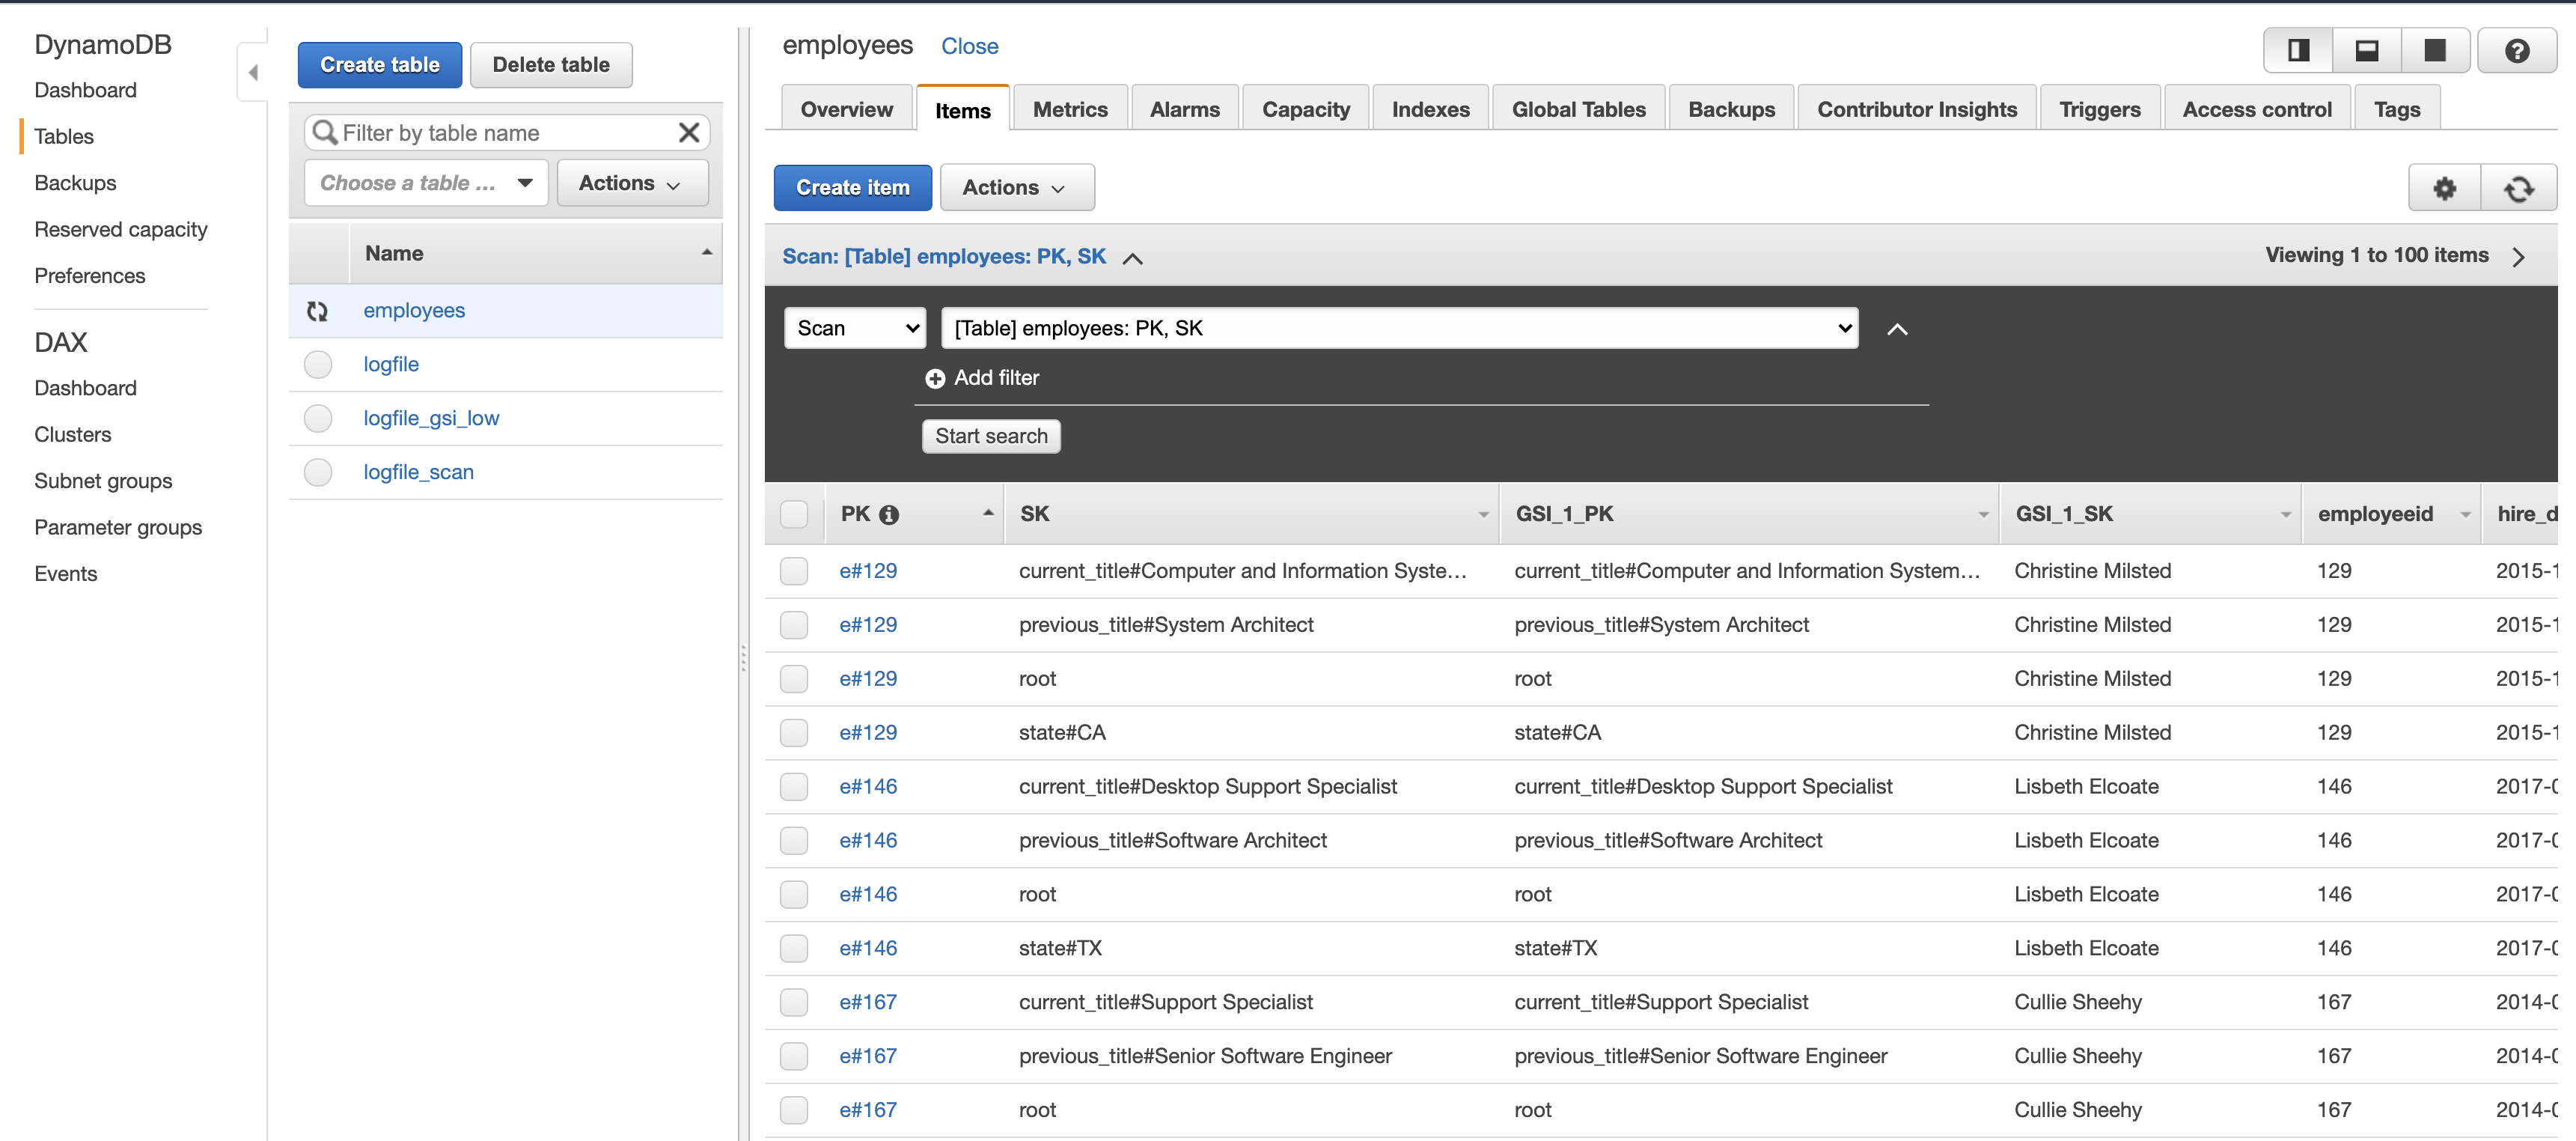Click the refresh icon beside employees table
The image size is (2576, 1141).
click(x=317, y=311)
